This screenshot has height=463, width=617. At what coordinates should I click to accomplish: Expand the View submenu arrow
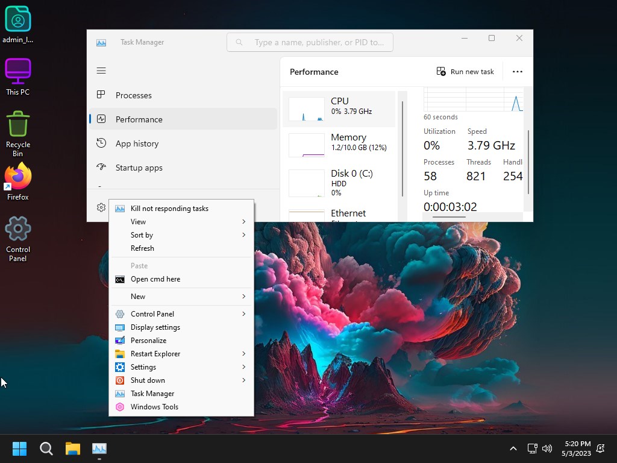pyautogui.click(x=243, y=222)
